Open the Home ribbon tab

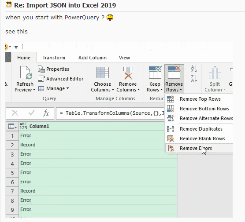point(24,58)
